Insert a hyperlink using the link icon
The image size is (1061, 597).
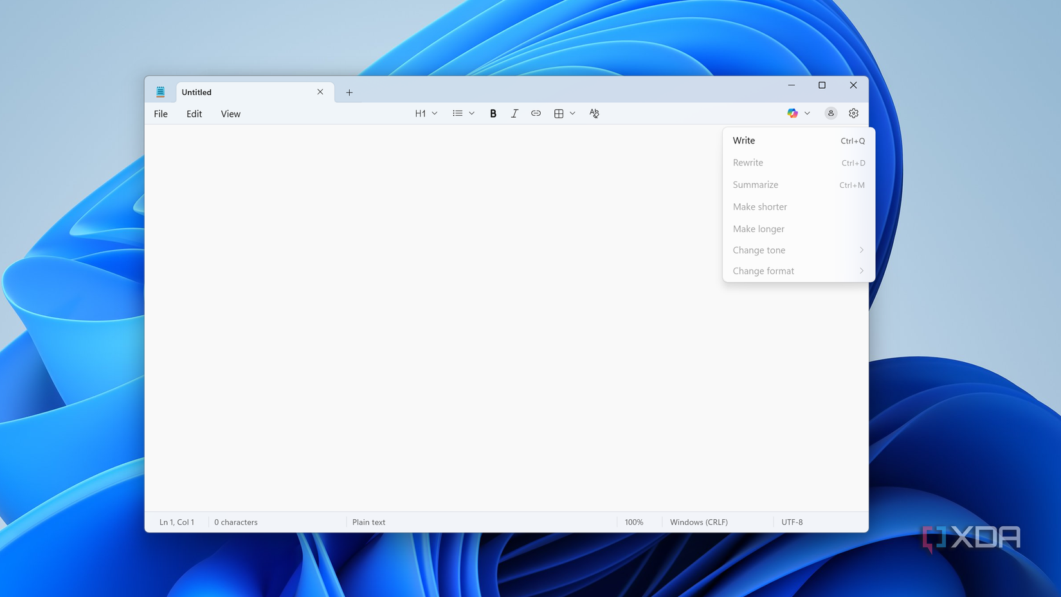pyautogui.click(x=536, y=113)
